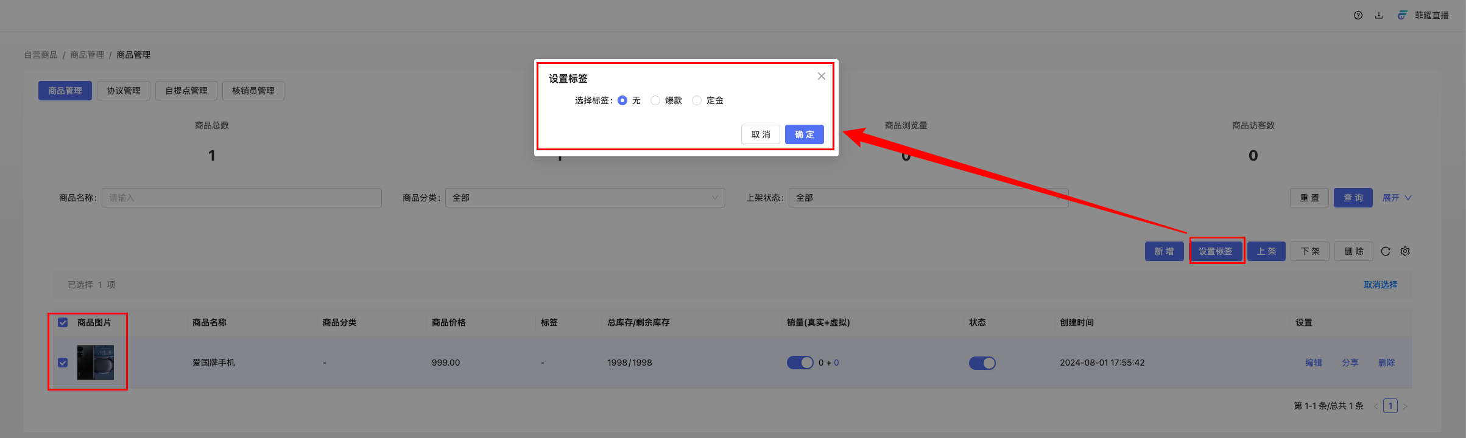Image resolution: width=1466 pixels, height=438 pixels.
Task: Select the 定金 radio option
Action: click(697, 100)
